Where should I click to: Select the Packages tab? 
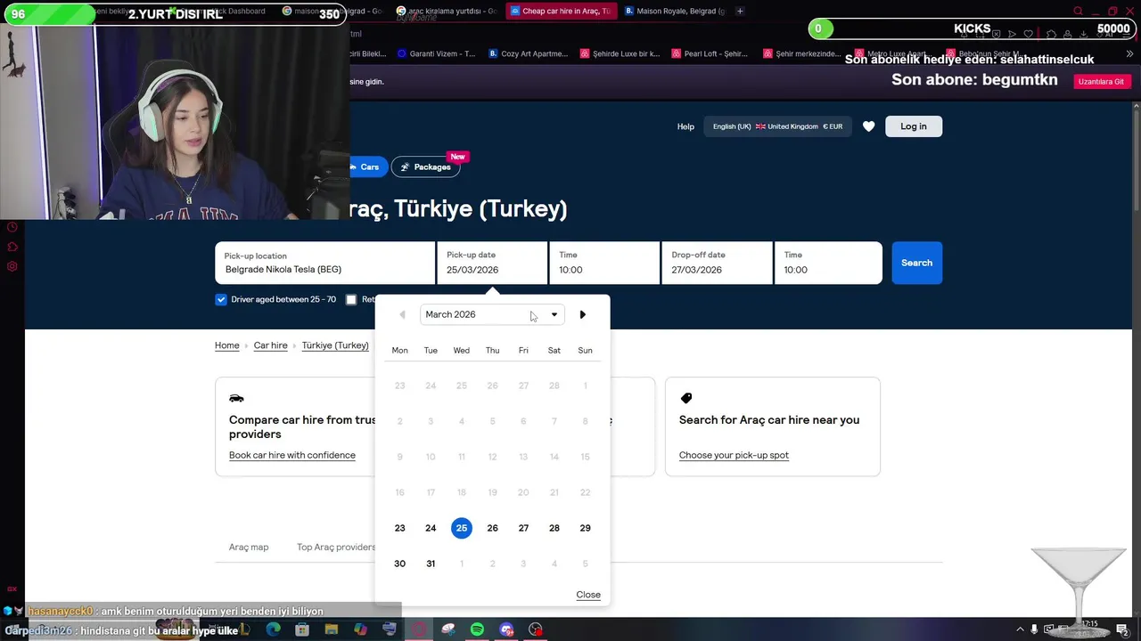coord(426,166)
